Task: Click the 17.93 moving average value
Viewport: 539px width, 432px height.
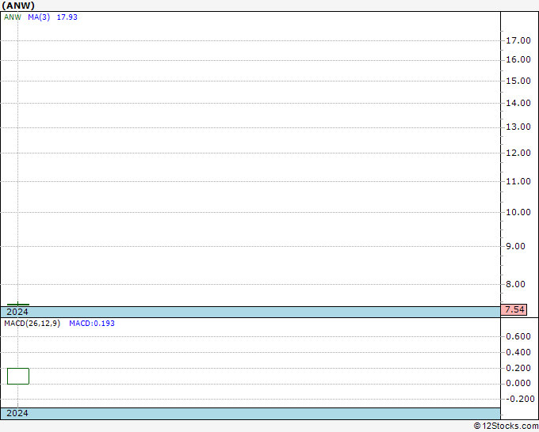Action: [67, 17]
